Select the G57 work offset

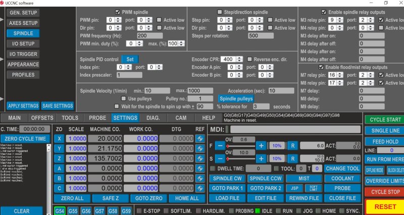click(99, 211)
